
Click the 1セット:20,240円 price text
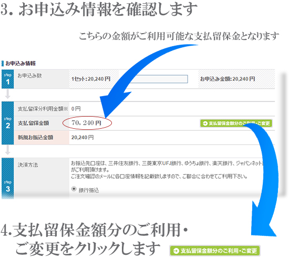coord(91,79)
